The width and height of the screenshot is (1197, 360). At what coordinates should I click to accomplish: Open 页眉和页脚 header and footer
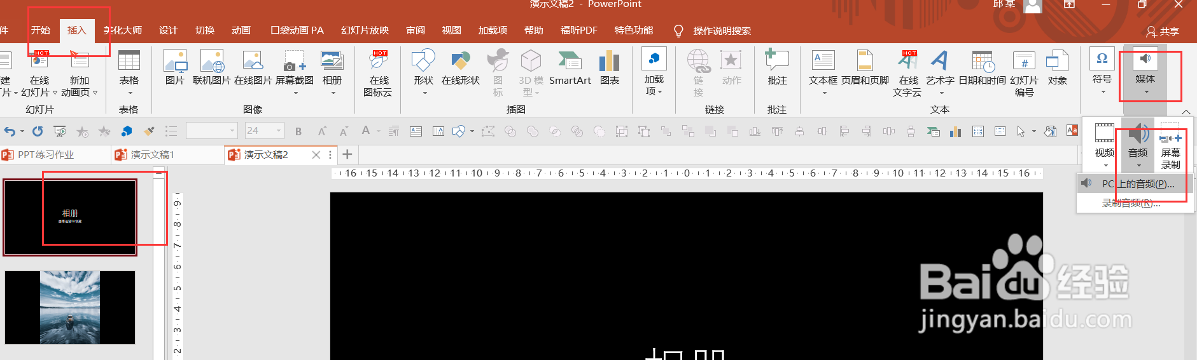865,67
